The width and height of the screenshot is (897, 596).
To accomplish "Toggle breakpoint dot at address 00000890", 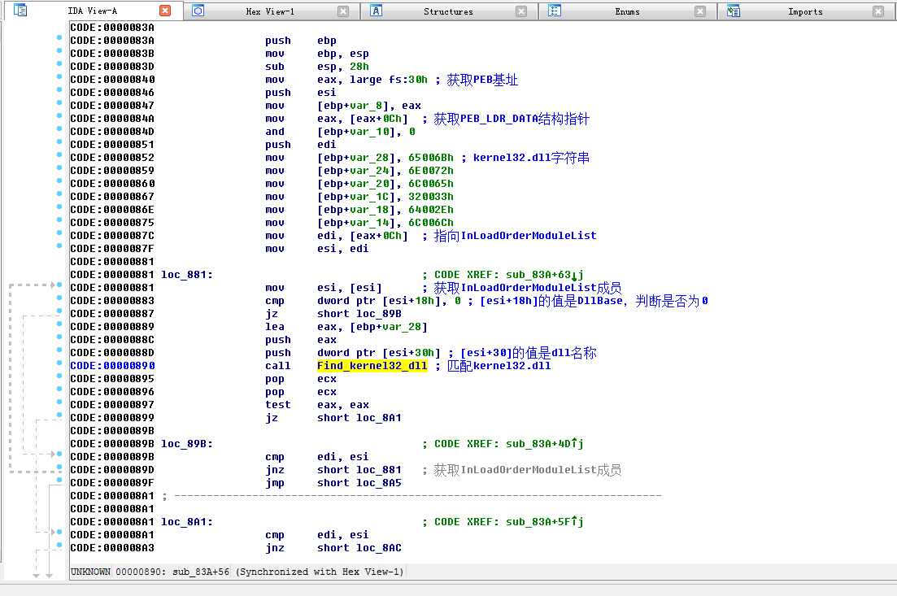I will [59, 363].
